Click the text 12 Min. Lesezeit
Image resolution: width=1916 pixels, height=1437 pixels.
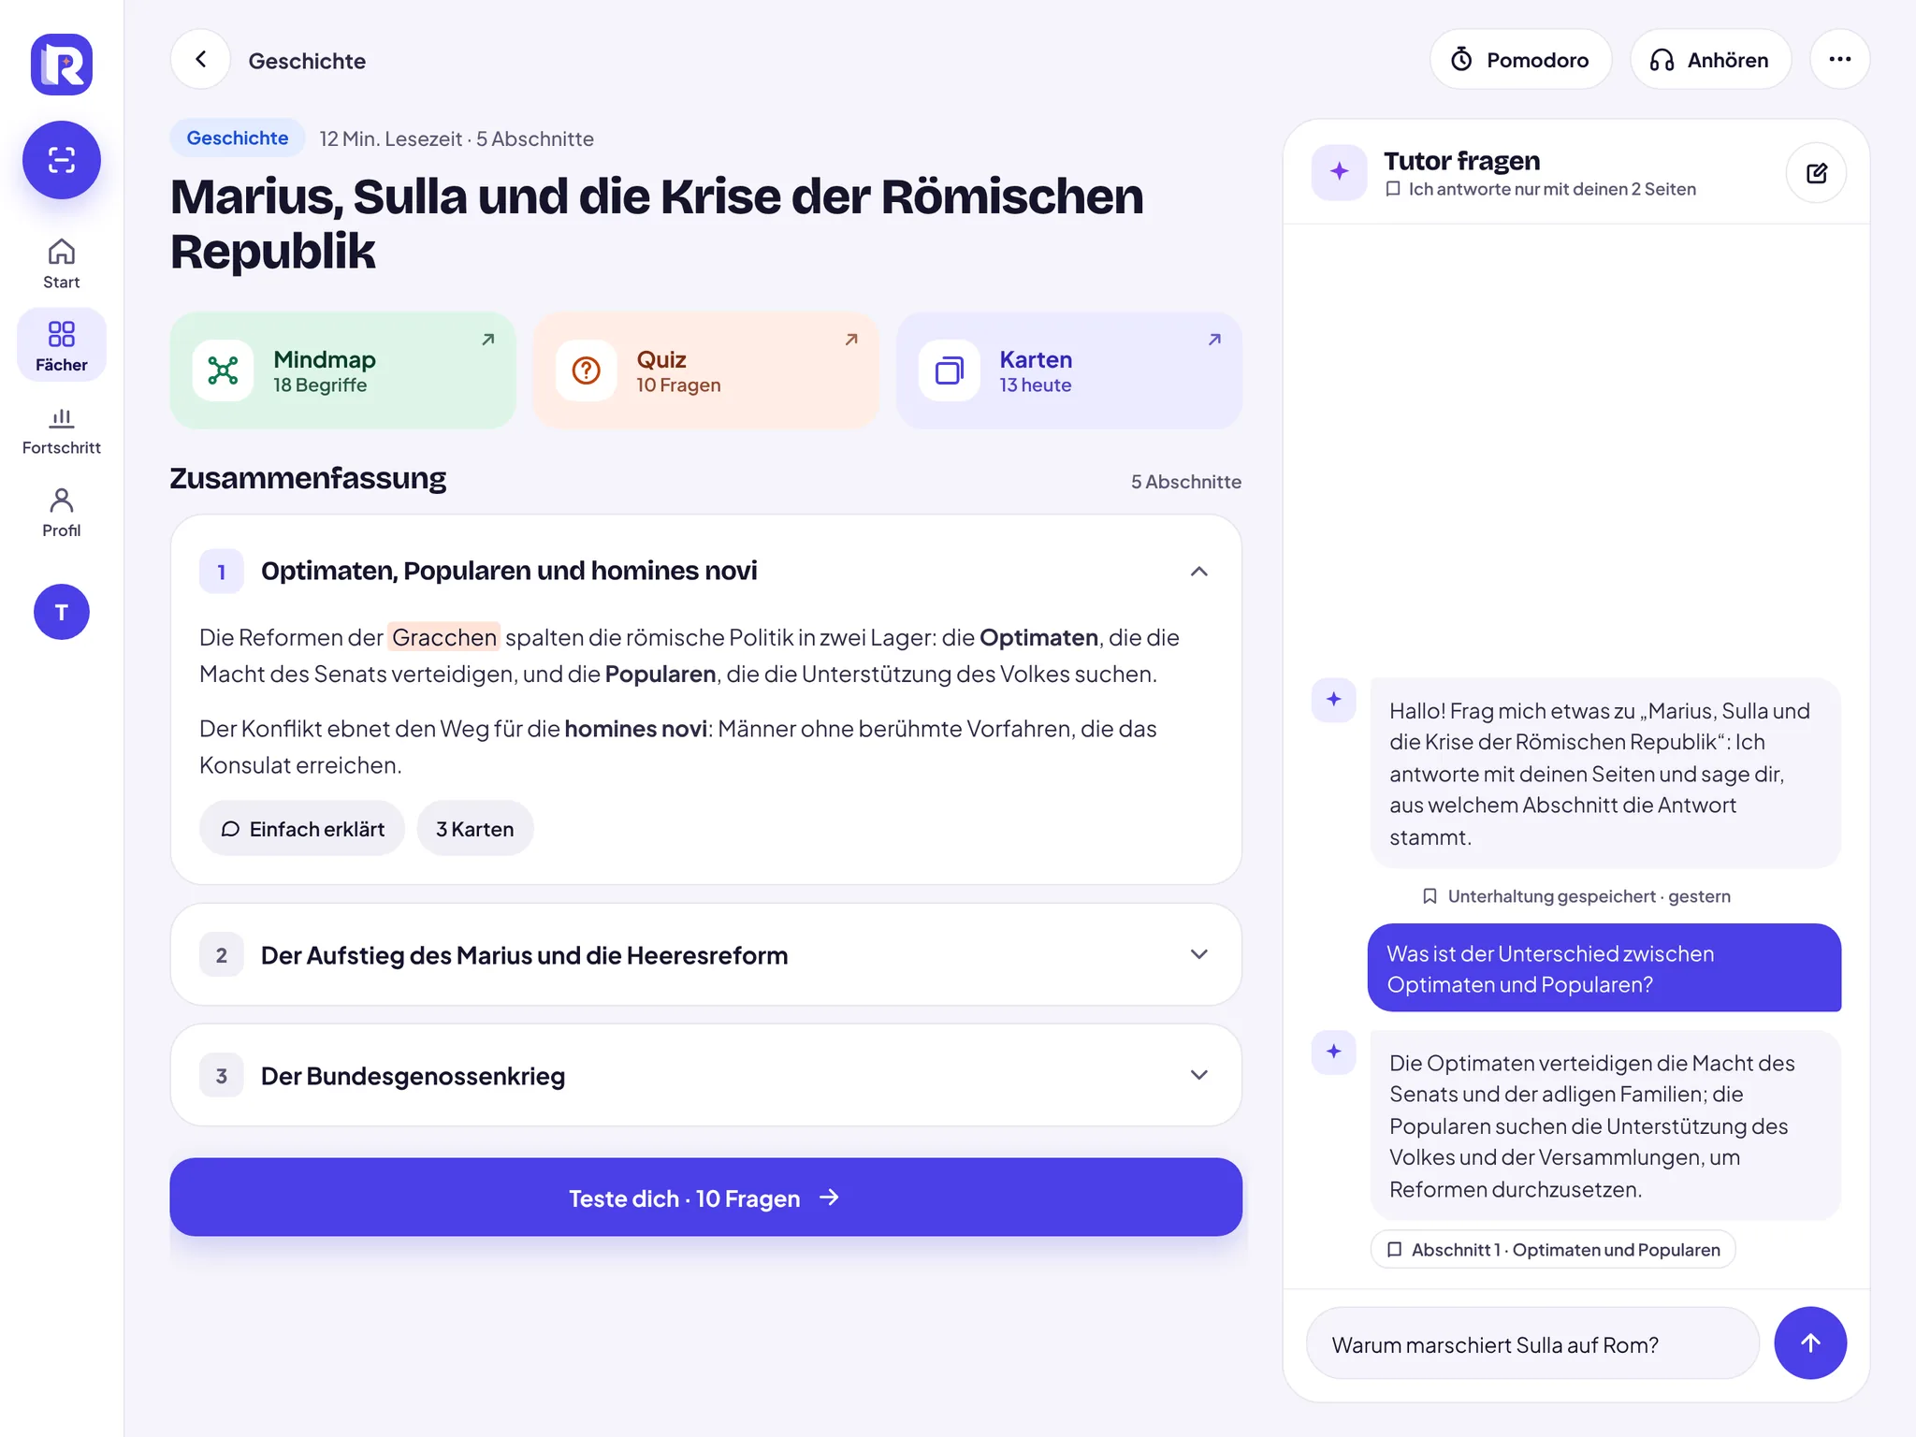390,138
